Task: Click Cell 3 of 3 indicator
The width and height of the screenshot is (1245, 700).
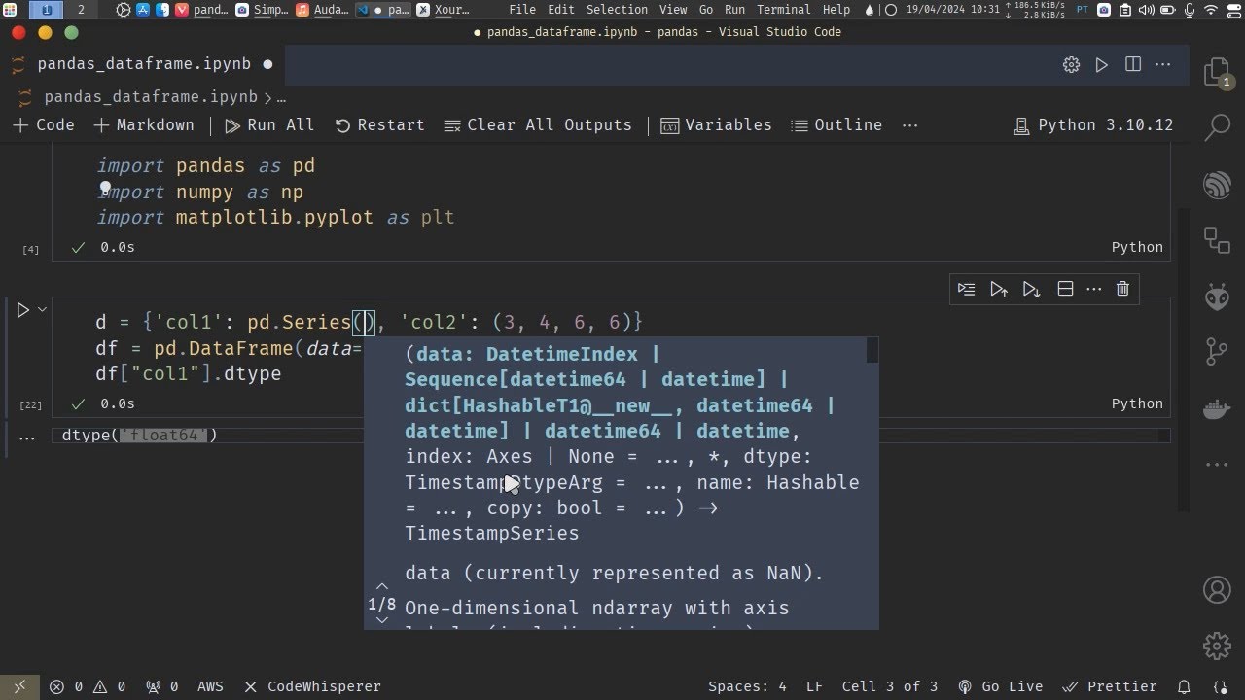Action: 890,686
